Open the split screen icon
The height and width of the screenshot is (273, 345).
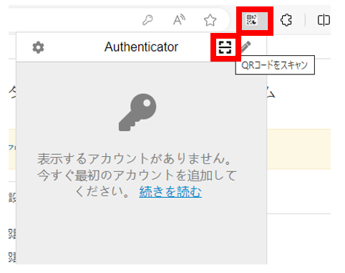[x=324, y=20]
